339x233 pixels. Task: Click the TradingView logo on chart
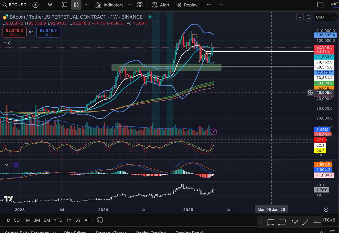[8, 198]
